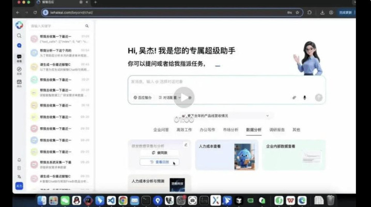Play the video with center play button

tap(183, 97)
